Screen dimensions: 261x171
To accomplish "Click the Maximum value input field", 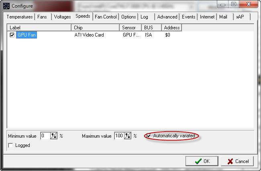I will pyautogui.click(x=119, y=136).
